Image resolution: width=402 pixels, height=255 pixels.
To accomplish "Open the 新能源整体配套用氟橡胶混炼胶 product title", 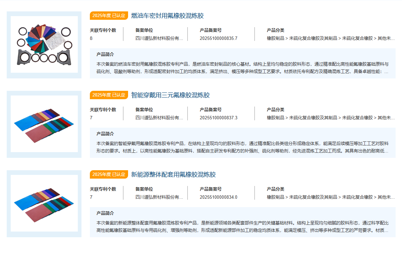I will tap(174, 175).
